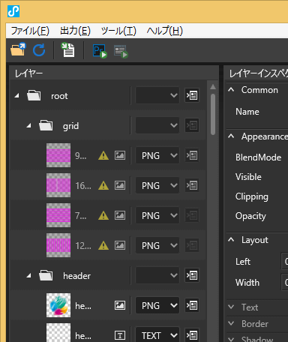Open the ツール(T) menu
This screenshot has width=288, height=342.
tap(118, 31)
